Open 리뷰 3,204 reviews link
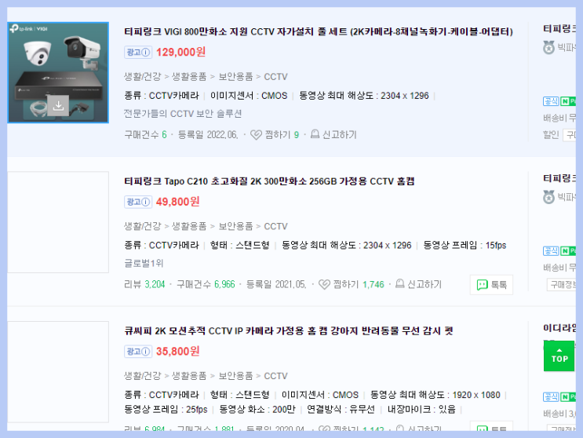This screenshot has height=438, width=583. 144,284
